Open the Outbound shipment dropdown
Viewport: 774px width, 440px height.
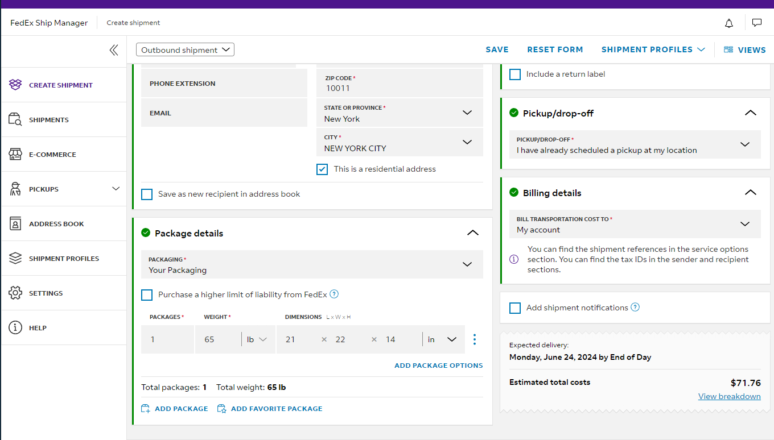pos(185,50)
